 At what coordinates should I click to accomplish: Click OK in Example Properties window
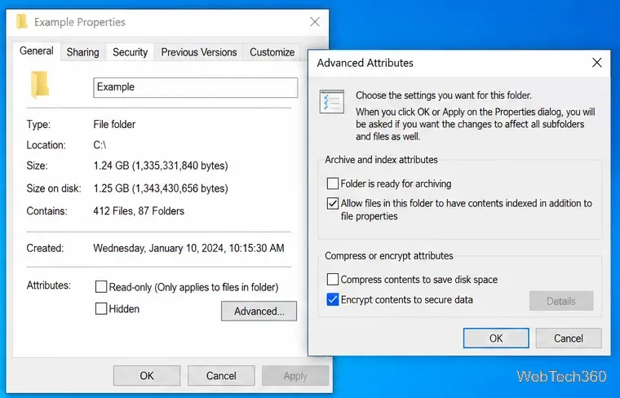coord(147,375)
